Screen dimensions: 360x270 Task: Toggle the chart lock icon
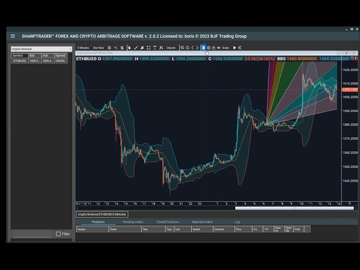(214, 48)
